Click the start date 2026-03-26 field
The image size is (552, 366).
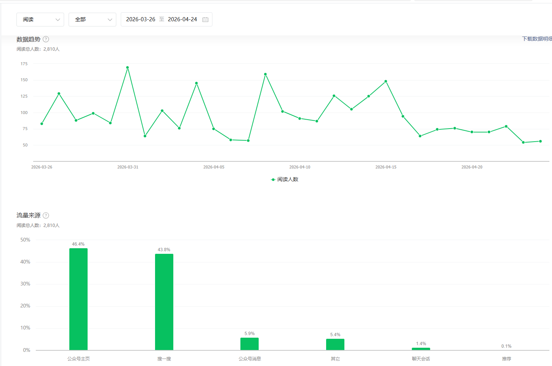point(141,19)
